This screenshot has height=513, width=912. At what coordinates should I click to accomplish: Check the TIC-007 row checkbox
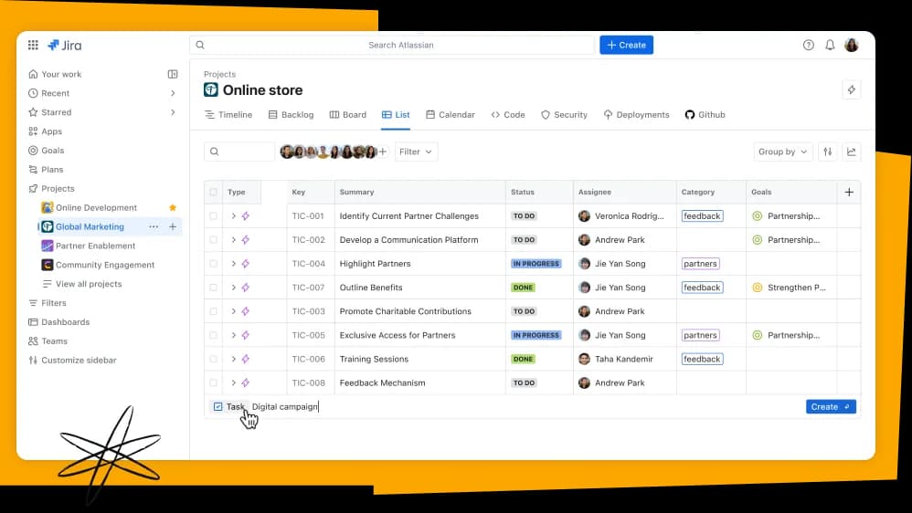click(x=214, y=287)
